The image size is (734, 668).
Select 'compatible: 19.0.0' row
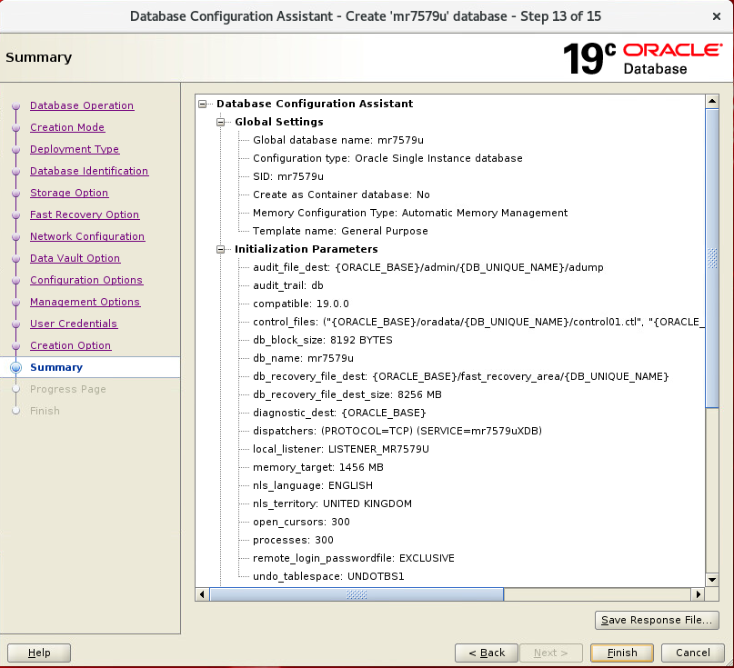tap(300, 304)
